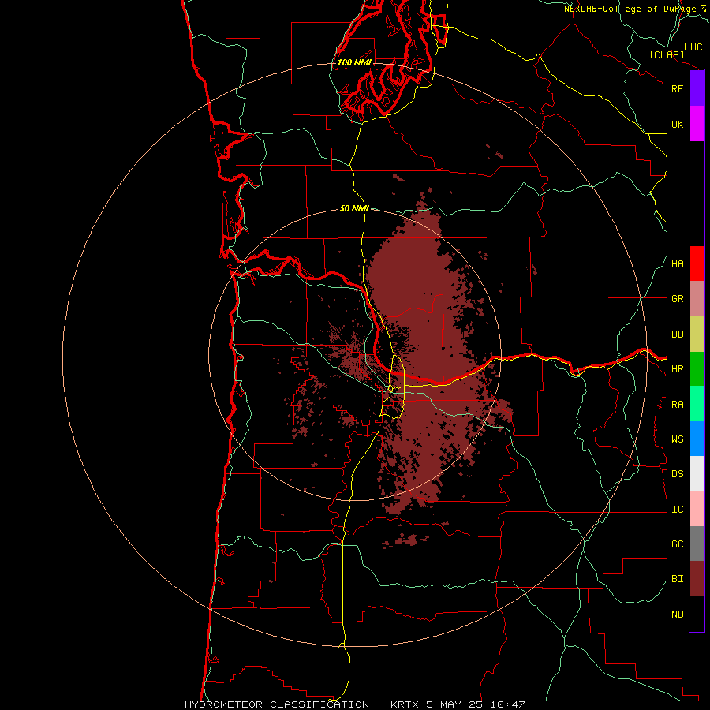
Task: Click the gray GC legend swatch
Action: [697, 544]
